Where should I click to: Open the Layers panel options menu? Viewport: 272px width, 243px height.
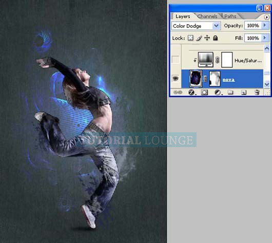coord(267,17)
